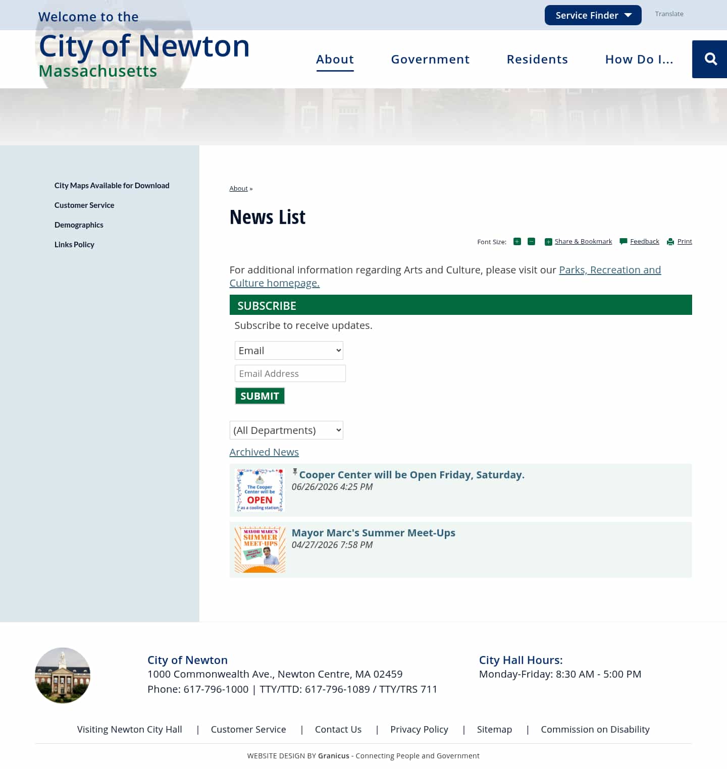Open Mayor Marc's Summer Meet-Ups headline
727x769 pixels.
tap(373, 533)
